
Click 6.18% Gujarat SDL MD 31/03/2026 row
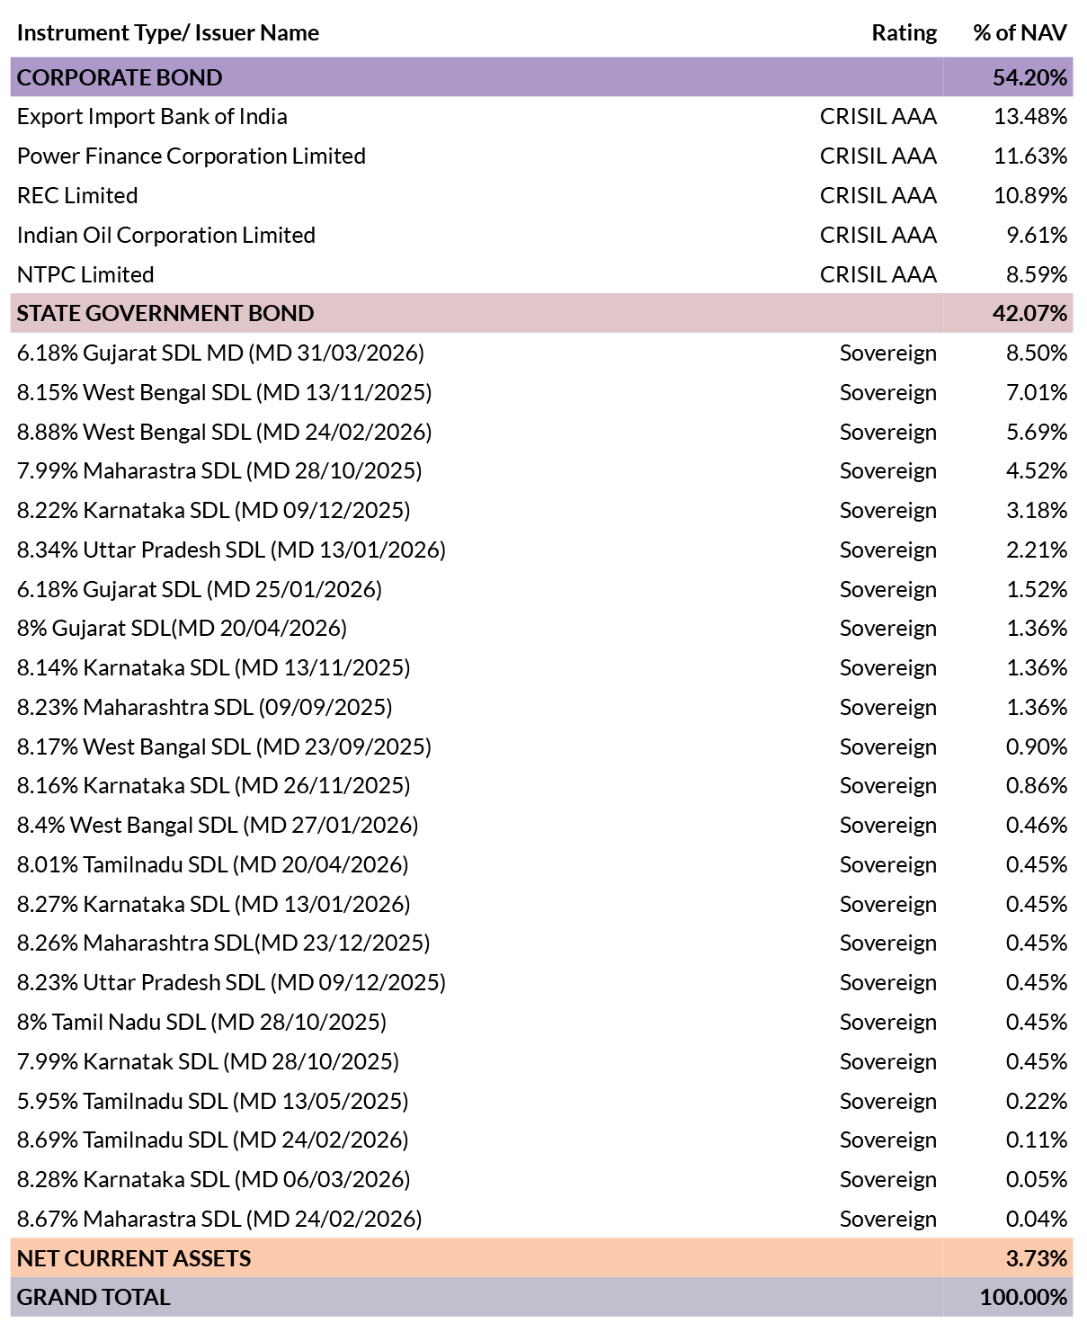(x=541, y=353)
